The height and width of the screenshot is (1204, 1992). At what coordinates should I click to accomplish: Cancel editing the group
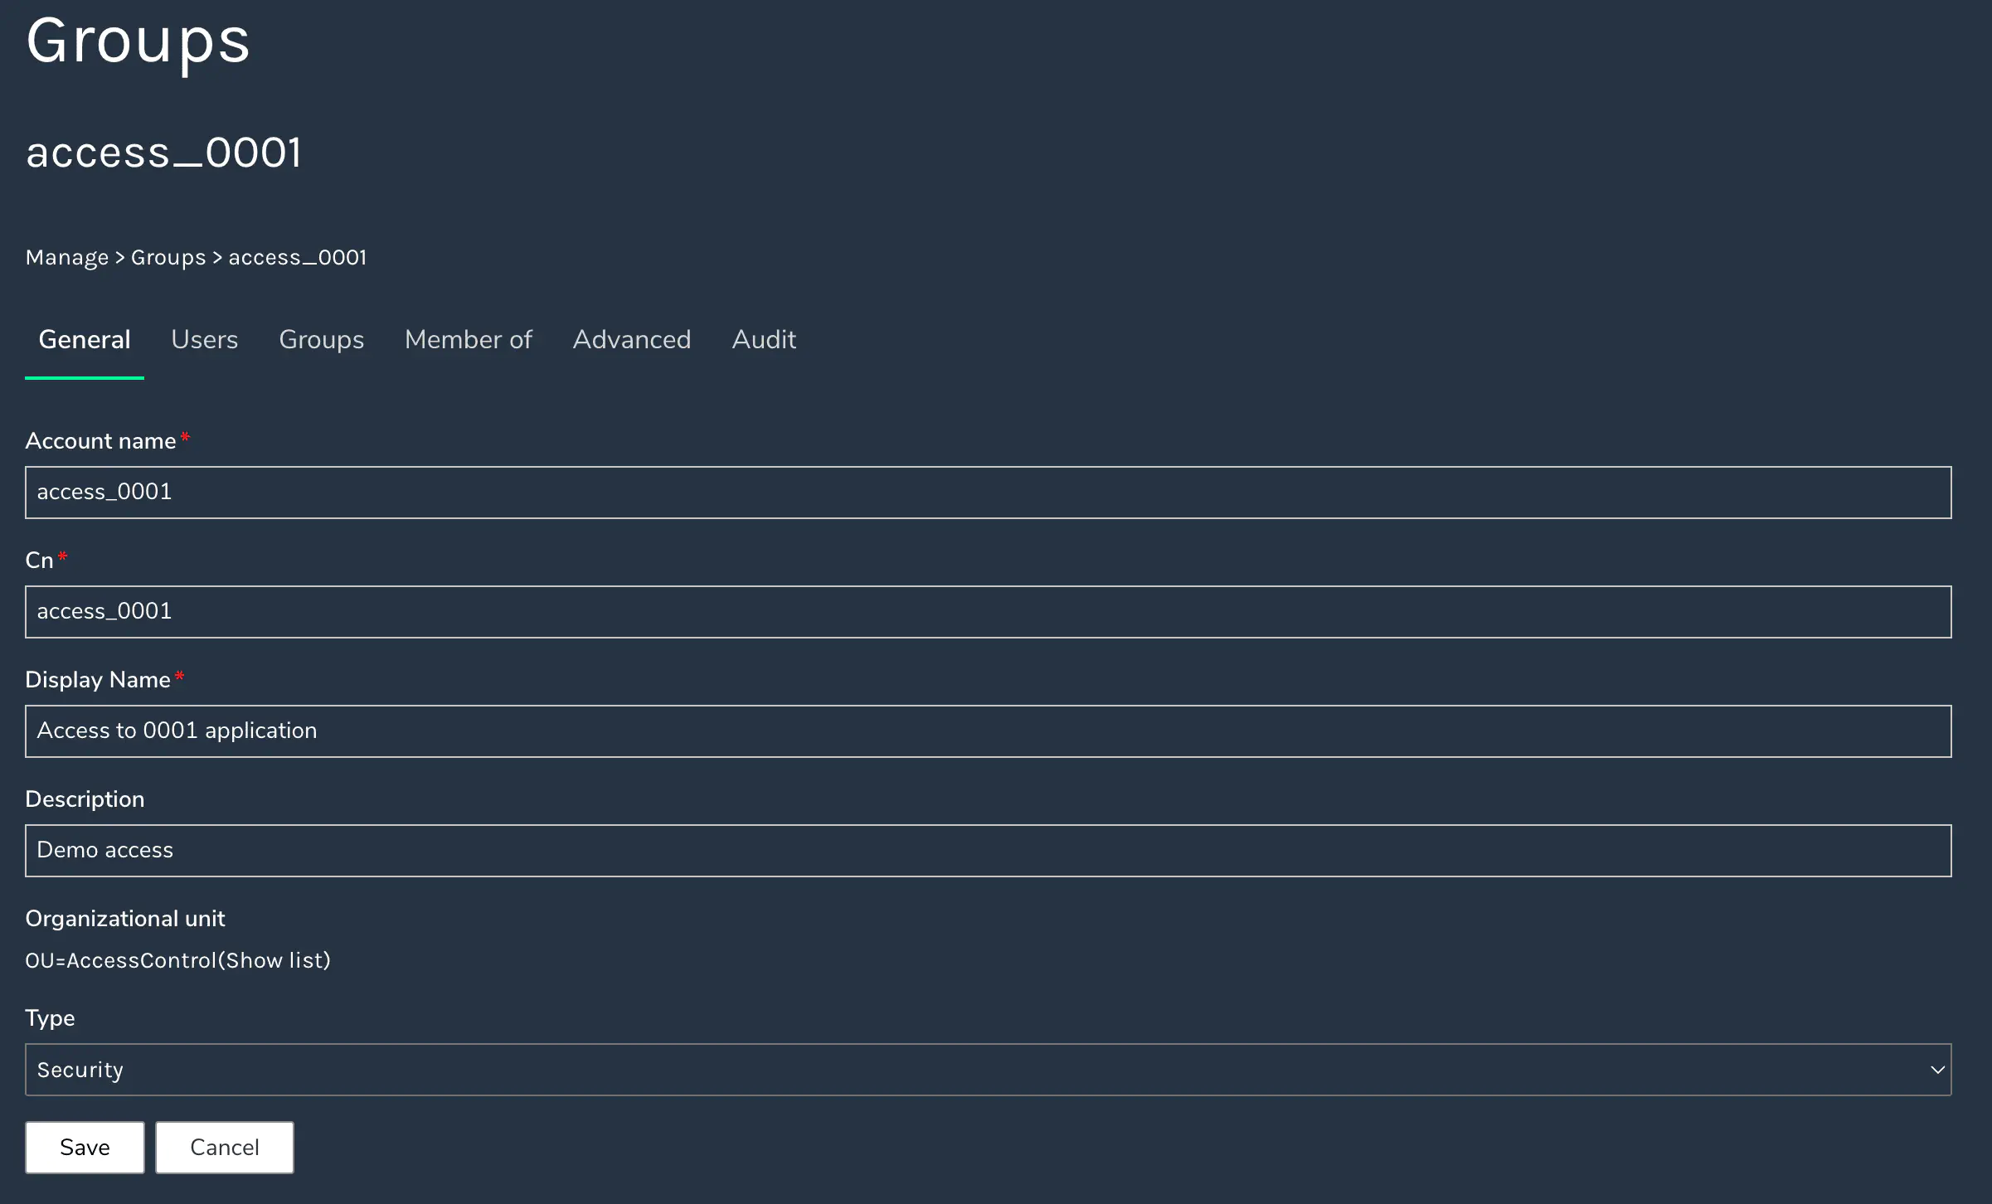[224, 1147]
